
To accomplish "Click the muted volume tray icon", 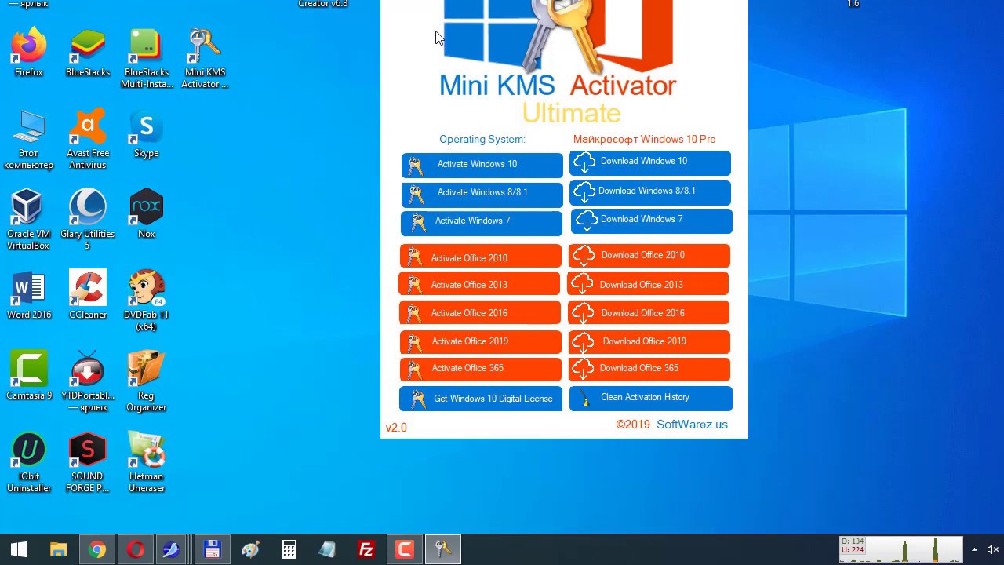I will 992,549.
